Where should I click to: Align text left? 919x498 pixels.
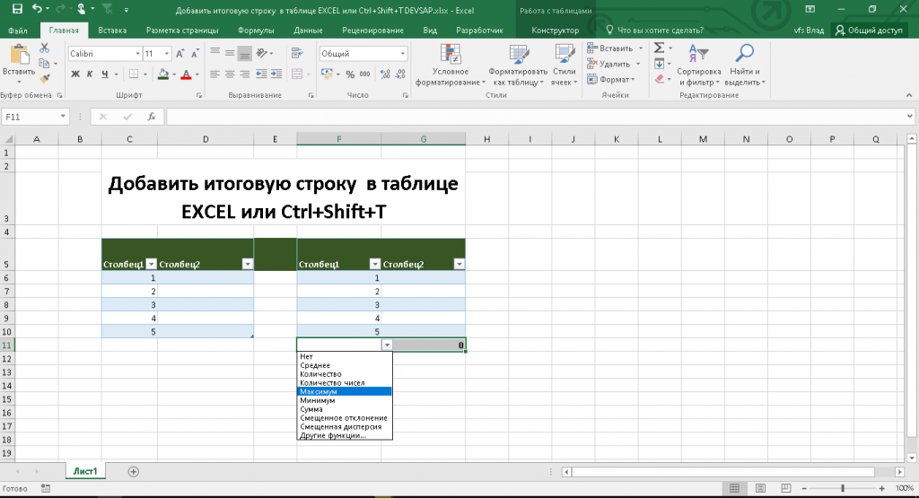pyautogui.click(x=215, y=74)
